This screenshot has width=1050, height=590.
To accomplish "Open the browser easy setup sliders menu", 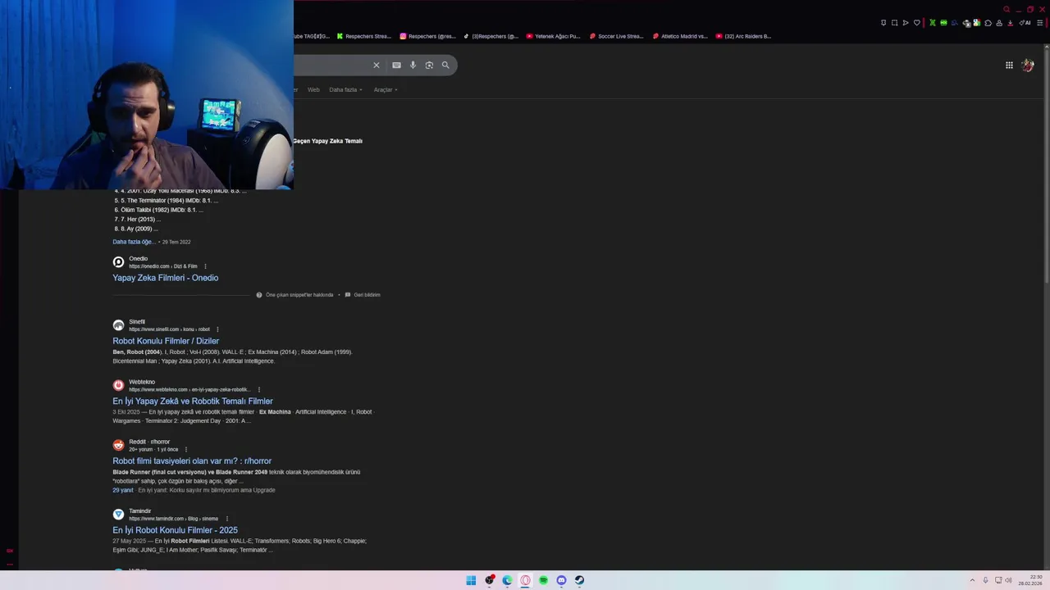I will coord(1040,23).
